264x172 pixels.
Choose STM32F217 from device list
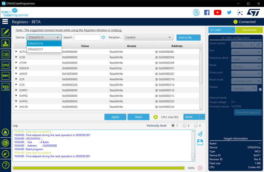tap(44, 49)
